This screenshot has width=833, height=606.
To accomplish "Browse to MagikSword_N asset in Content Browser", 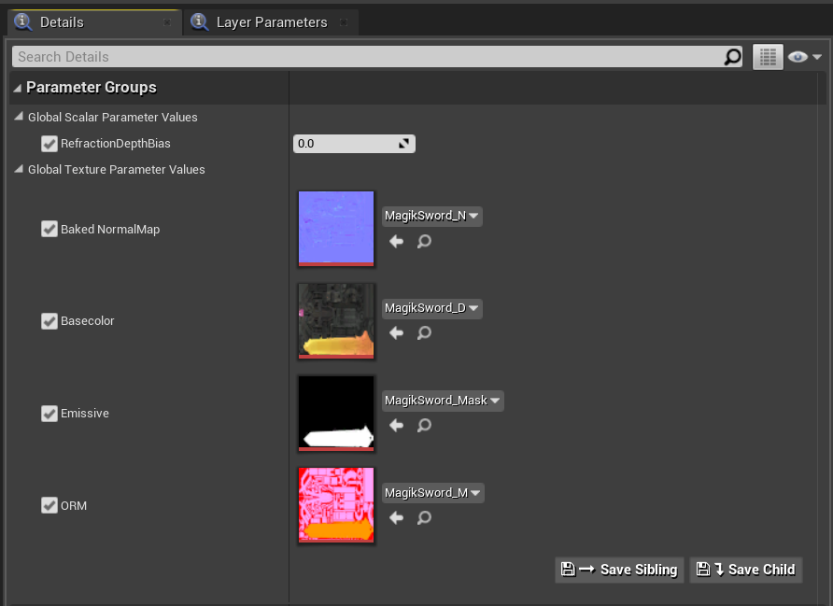I will pos(424,242).
